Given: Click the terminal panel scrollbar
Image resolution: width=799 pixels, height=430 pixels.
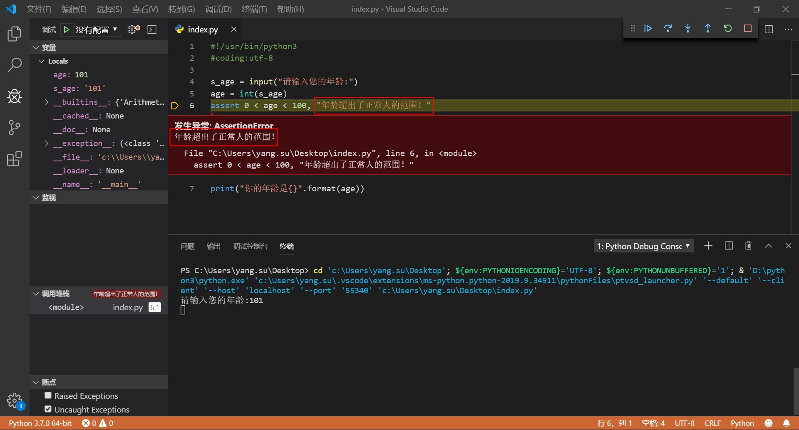Looking at the screenshot, I should tap(796, 391).
